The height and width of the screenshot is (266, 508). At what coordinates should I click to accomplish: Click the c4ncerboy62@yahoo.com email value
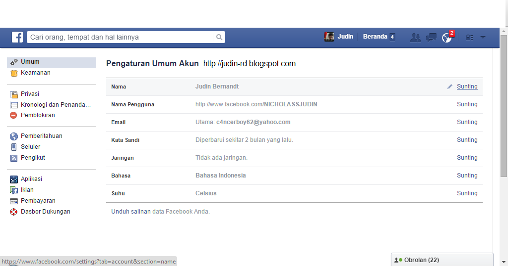(254, 122)
